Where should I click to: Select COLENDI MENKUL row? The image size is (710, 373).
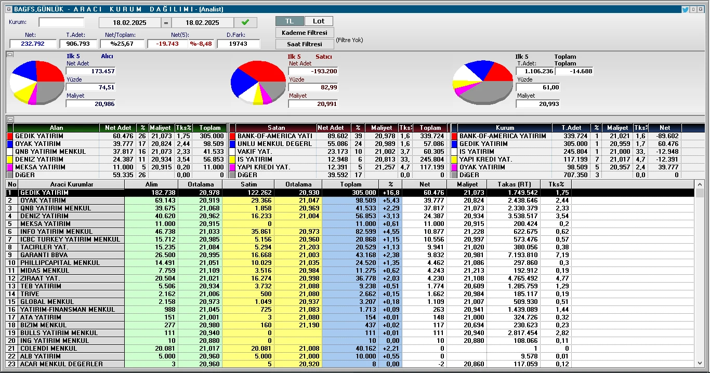point(351,349)
